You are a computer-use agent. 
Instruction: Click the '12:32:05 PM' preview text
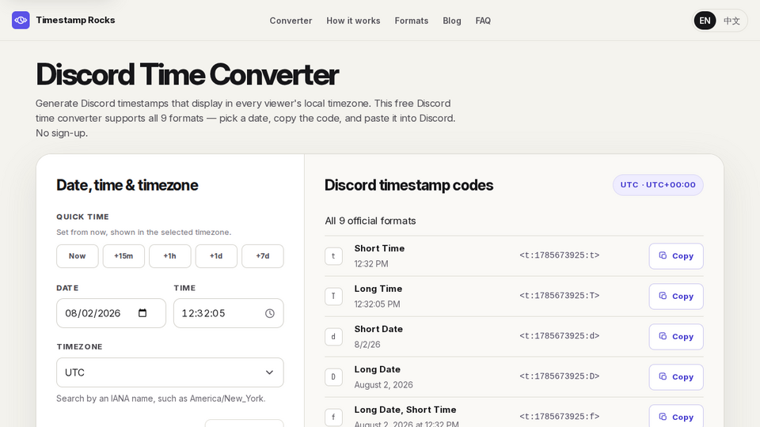(377, 304)
